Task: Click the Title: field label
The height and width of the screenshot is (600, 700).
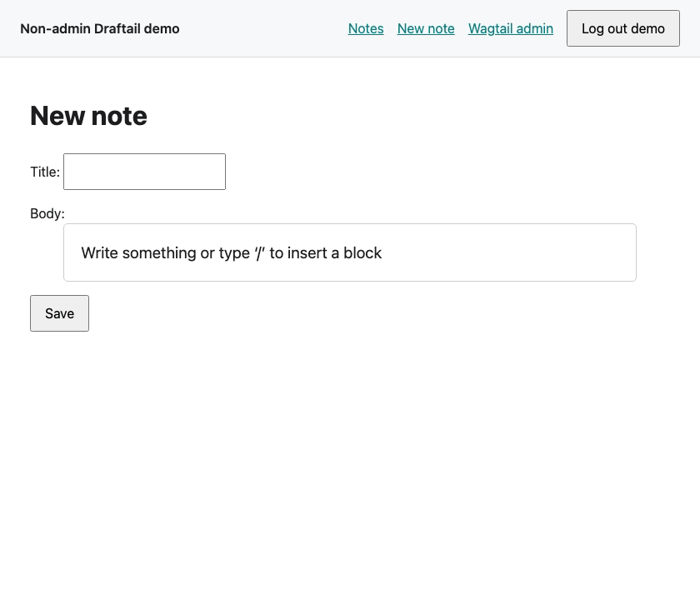Action: pos(45,172)
